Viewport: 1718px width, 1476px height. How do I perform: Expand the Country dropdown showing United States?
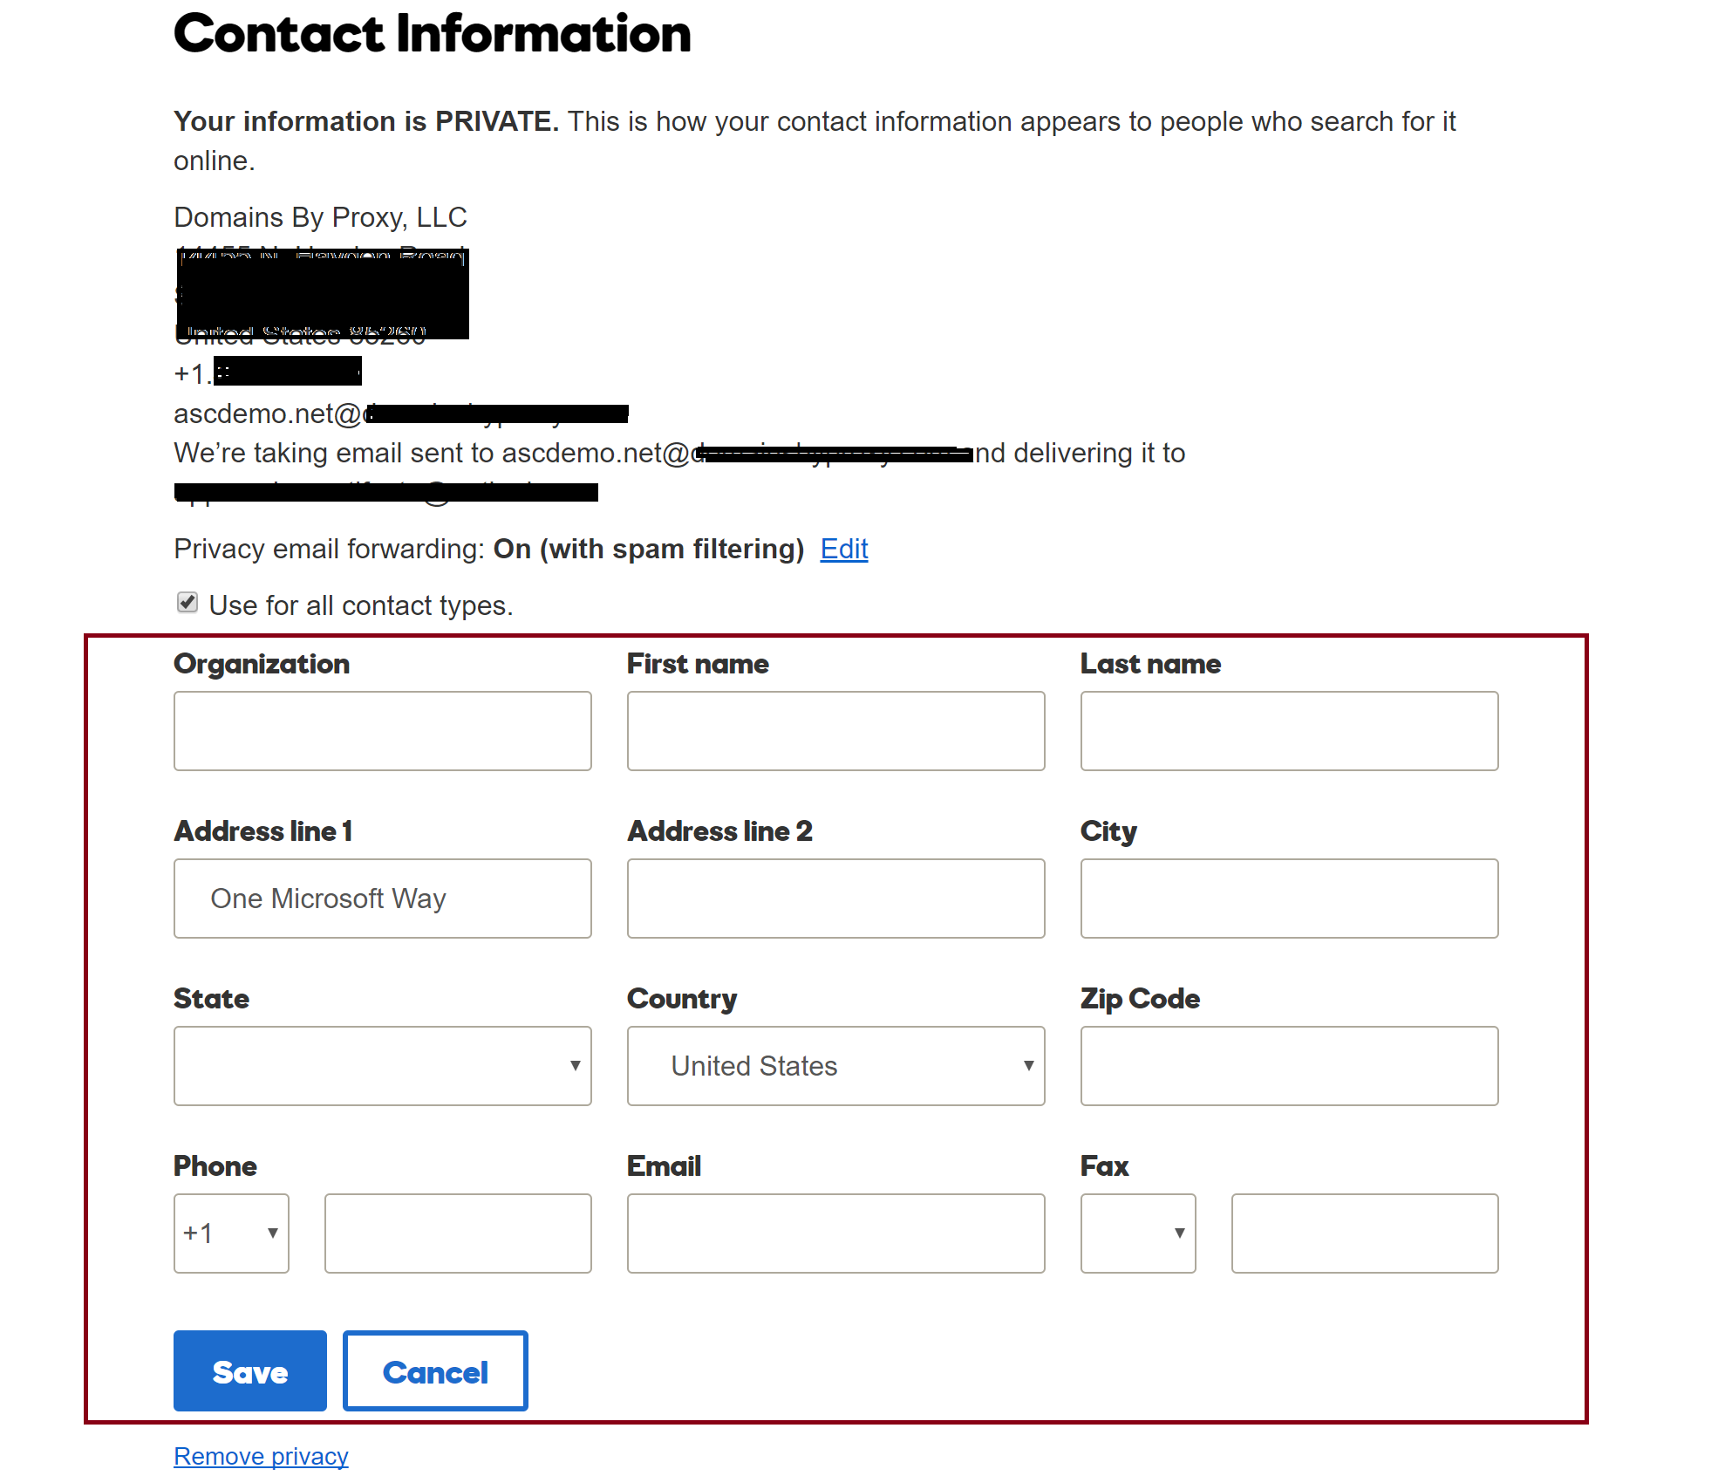coord(835,1065)
